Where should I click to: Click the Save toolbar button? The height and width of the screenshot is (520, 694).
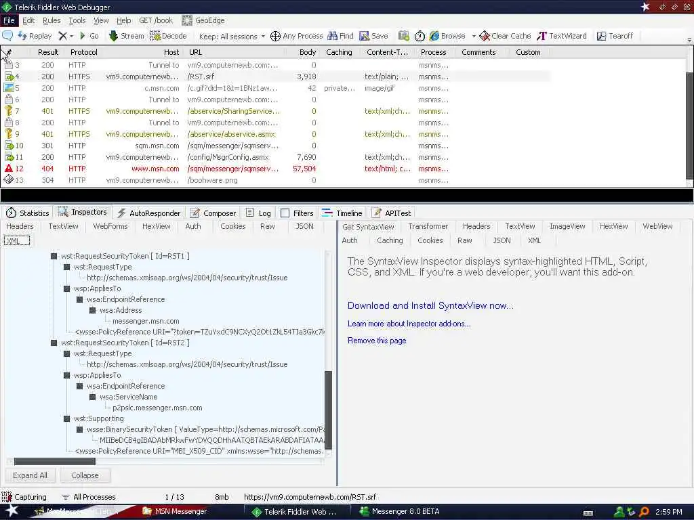point(374,36)
